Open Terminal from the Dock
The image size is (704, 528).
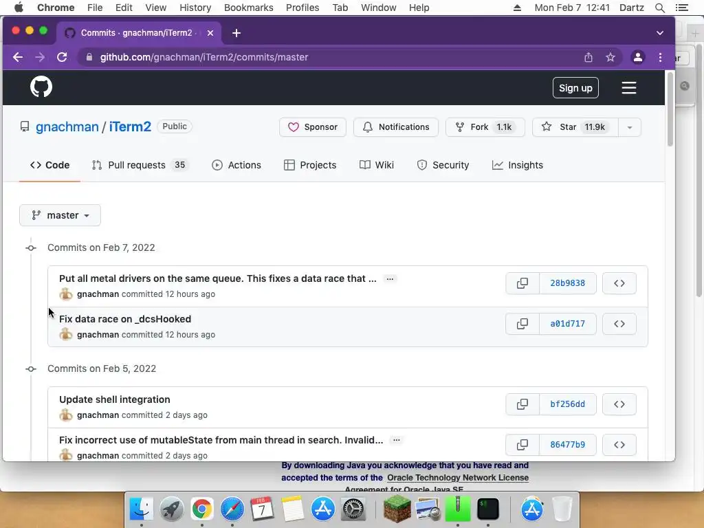[488, 509]
